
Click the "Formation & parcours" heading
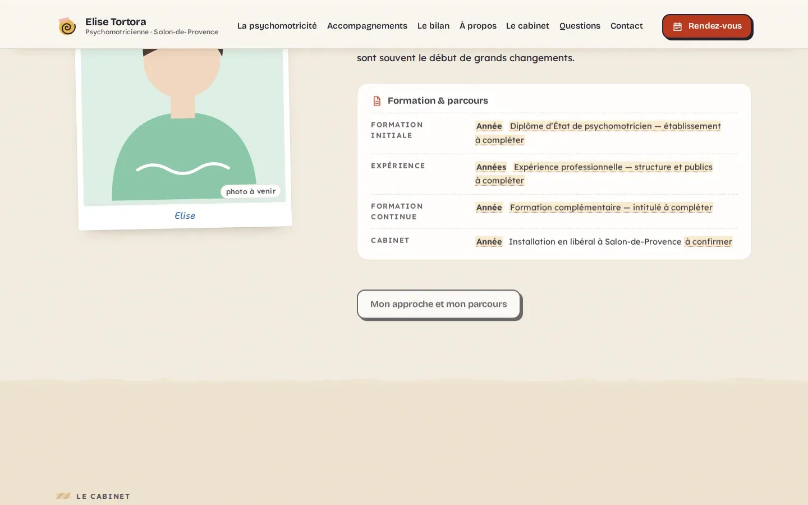438,100
